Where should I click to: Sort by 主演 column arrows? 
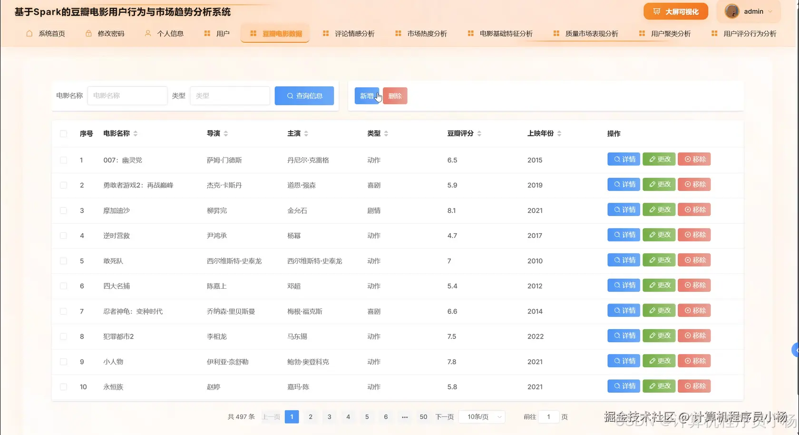click(306, 133)
